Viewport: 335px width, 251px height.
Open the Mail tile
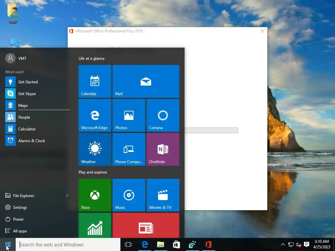[x=146, y=81]
